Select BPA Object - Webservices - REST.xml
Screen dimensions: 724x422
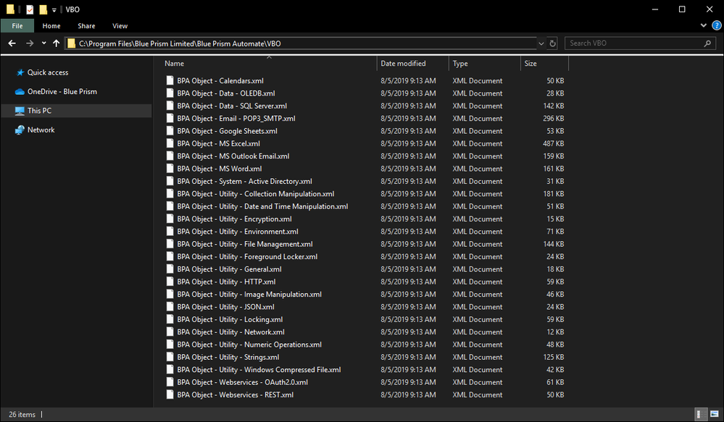tap(236, 394)
